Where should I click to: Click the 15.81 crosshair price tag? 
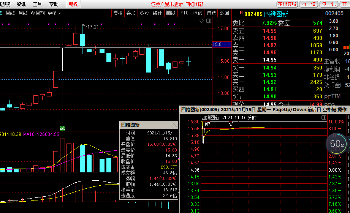tap(222, 44)
